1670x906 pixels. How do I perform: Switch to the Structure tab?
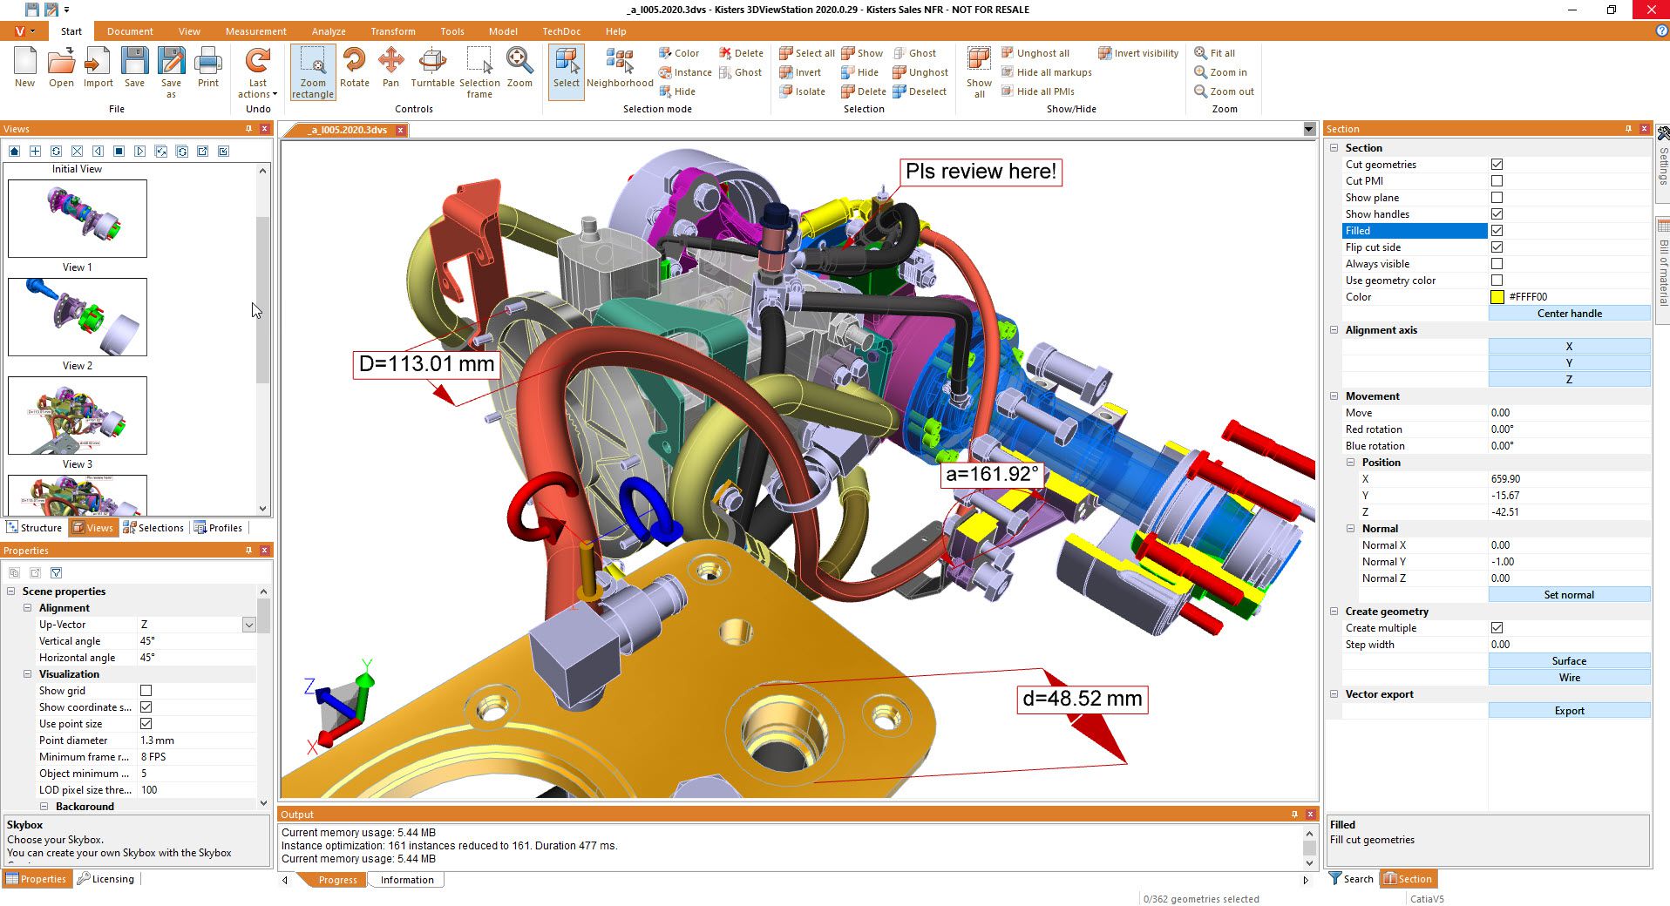click(x=34, y=528)
